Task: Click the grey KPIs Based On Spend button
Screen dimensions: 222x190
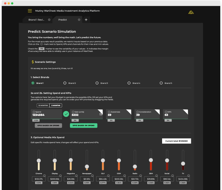Action: 48,125
